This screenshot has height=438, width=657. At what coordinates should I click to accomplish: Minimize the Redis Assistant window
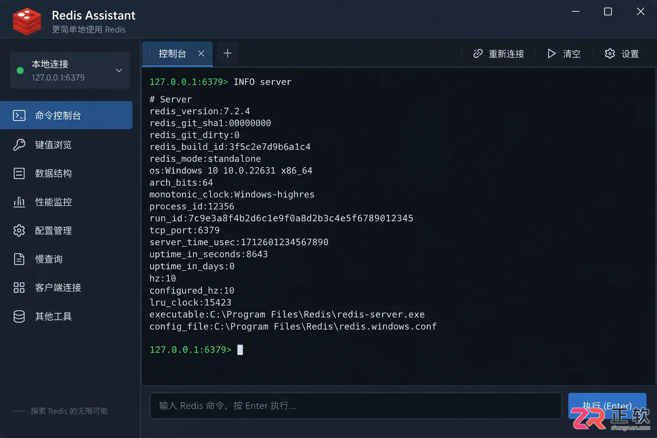click(576, 11)
